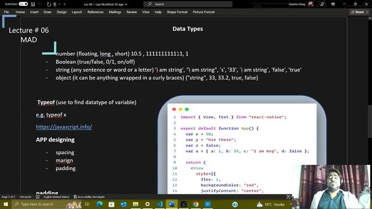Click the '144 words' word count
Image resolution: width=372 pixels, height=209 pixels.
26,197
